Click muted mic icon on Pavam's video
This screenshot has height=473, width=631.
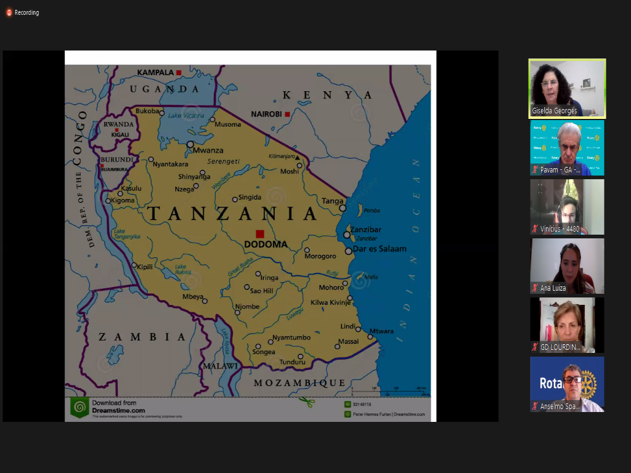click(x=535, y=169)
